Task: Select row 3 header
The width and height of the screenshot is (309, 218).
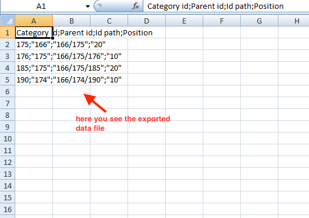Action: point(8,56)
